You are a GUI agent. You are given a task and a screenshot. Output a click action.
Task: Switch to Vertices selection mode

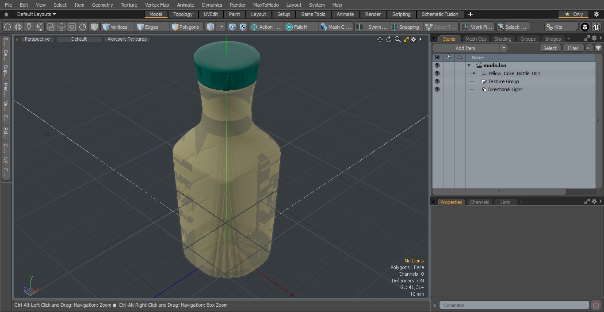(115, 27)
